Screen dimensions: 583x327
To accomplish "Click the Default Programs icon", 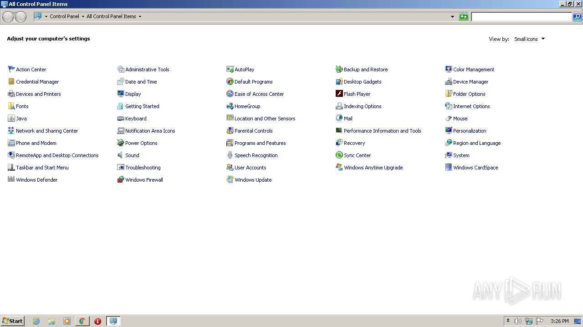I will point(230,81).
